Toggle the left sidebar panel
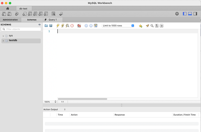This screenshot has height=132, width=201. 185,14
